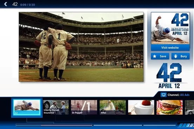Select the Aflac ad thumbnail

coord(113,107)
